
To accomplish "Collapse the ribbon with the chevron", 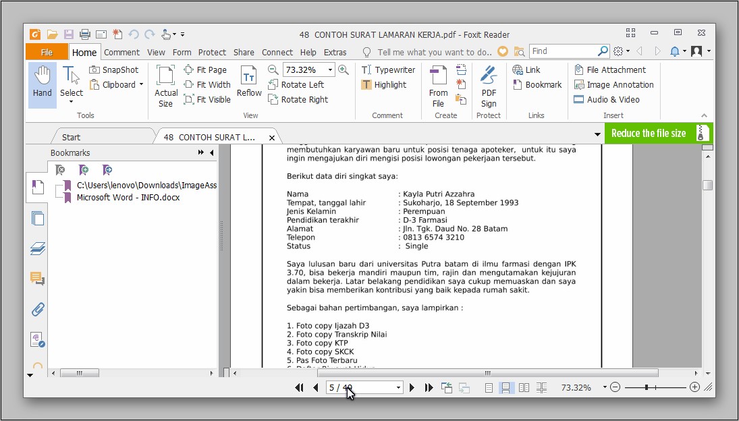I will [x=704, y=115].
